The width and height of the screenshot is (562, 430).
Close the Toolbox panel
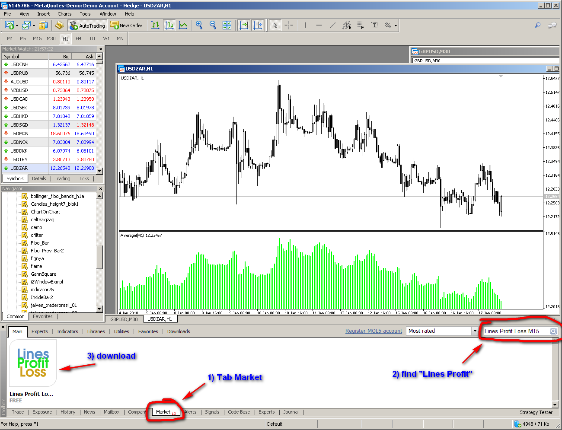[x=3, y=327]
